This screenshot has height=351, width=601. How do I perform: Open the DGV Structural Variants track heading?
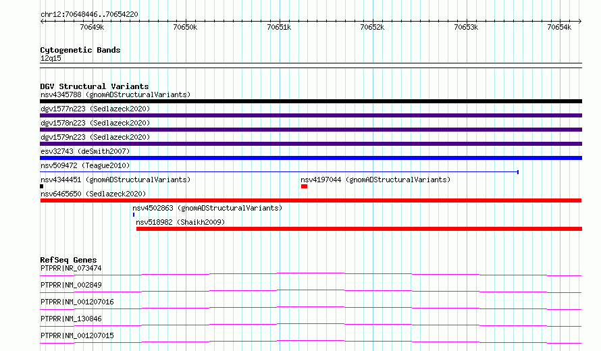95,86
